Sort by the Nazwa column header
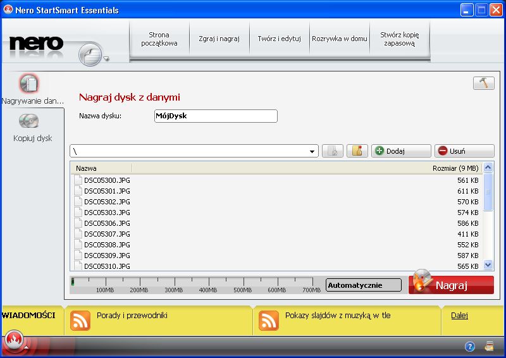The width and height of the screenshot is (506, 358). (x=101, y=168)
